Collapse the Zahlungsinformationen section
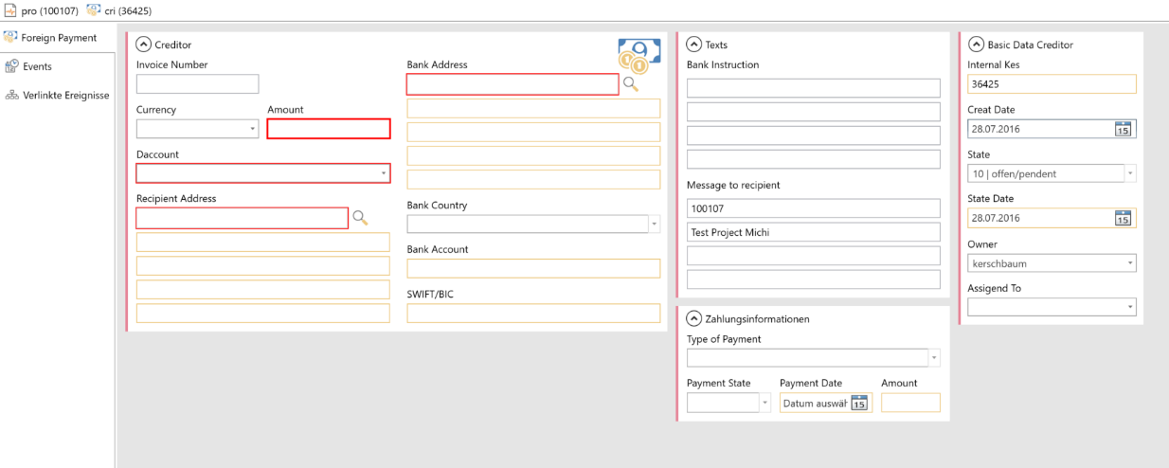Screen dimensions: 1169x468 [693, 318]
